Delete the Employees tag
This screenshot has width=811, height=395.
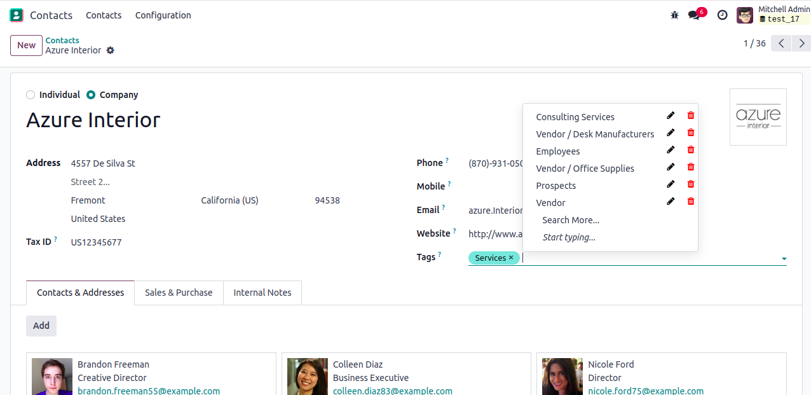691,150
